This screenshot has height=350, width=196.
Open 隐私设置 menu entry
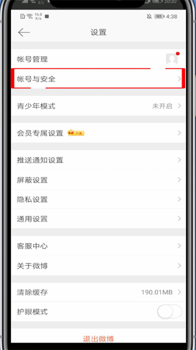(x=98, y=199)
